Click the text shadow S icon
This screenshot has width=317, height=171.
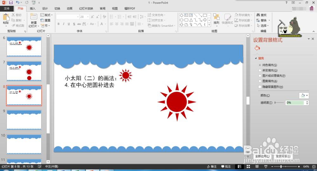tap(74, 24)
